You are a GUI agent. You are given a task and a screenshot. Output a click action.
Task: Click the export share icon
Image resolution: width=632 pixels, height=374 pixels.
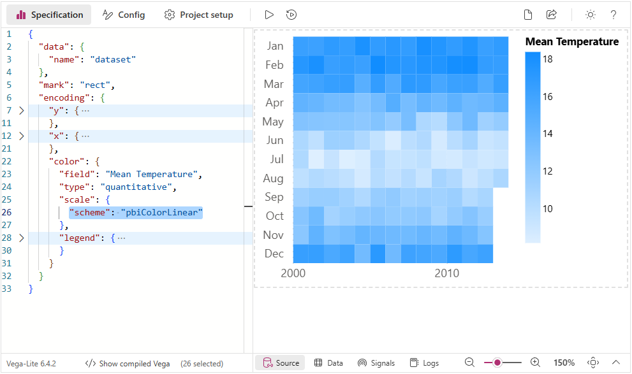click(x=551, y=15)
